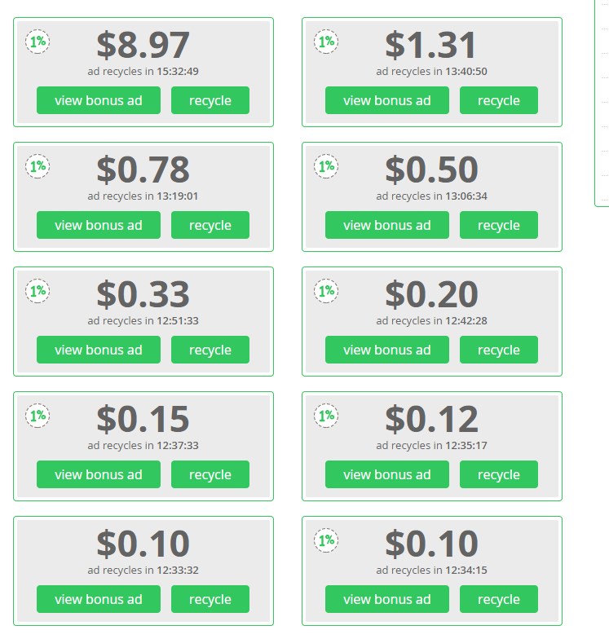The width and height of the screenshot is (609, 639).
Task: Recycle the $1.31 ad
Action: coord(499,100)
